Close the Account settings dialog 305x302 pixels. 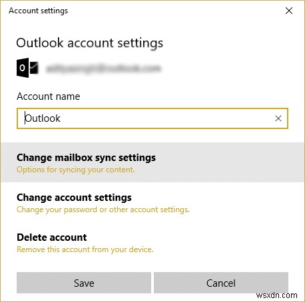[x=289, y=11]
